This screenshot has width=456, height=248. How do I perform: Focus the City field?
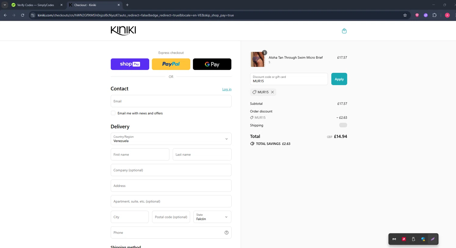[130, 217]
